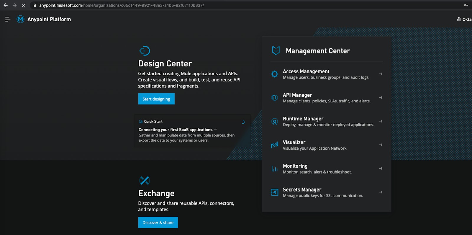Click the Visualizer icon
The height and width of the screenshot is (235, 472).
coord(275,145)
